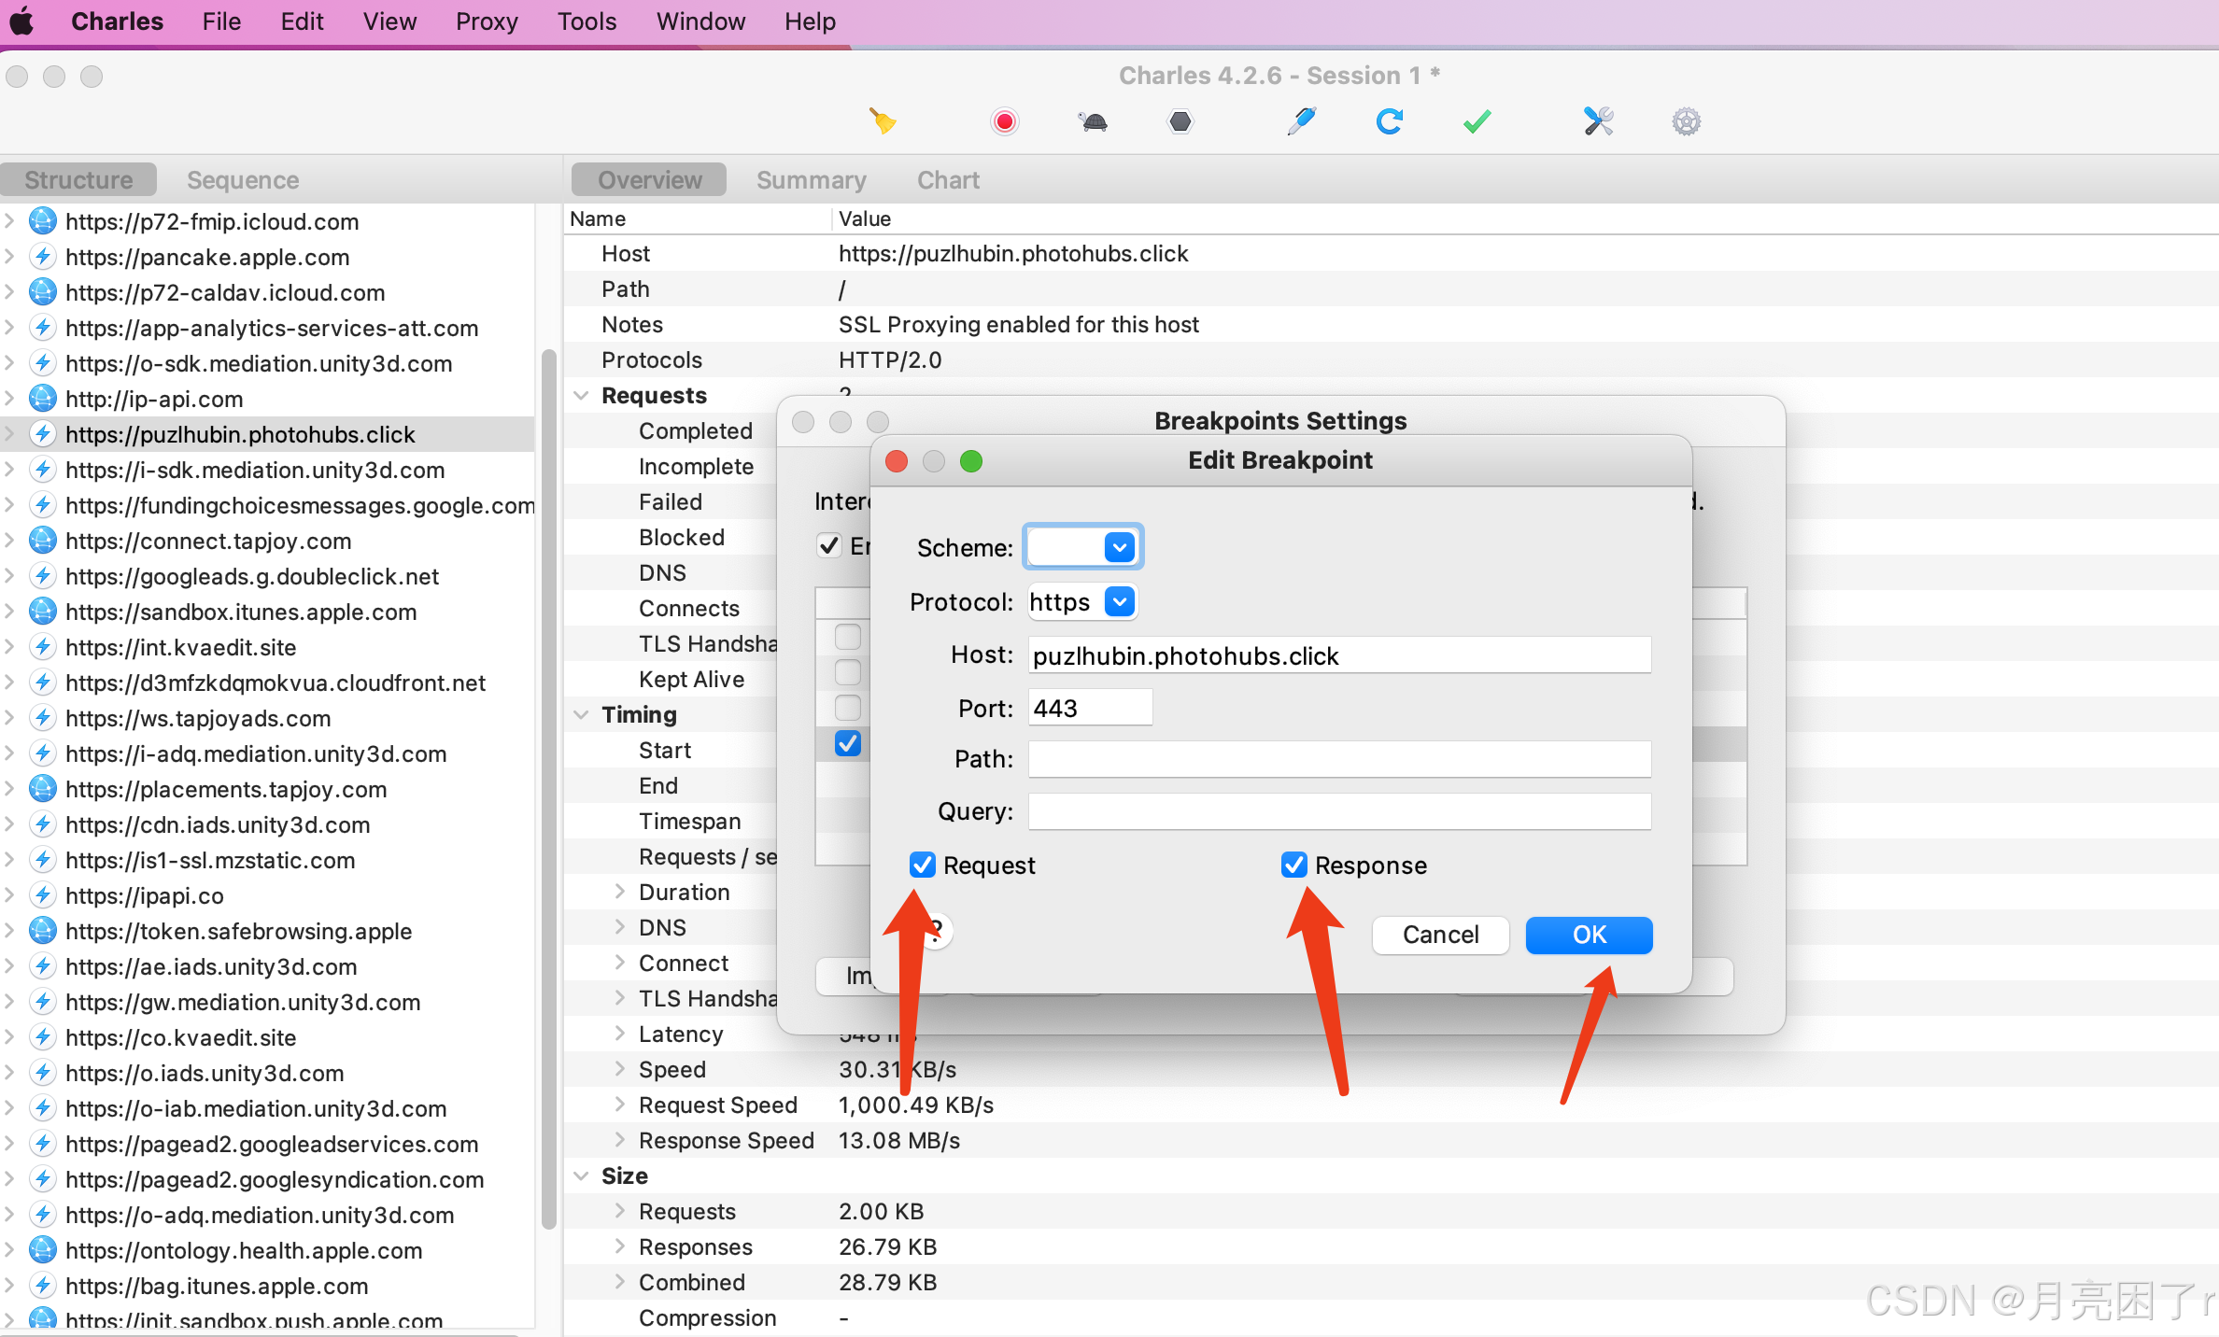Switch to the Summary tab
Screen dimensions: 2219x1337
pyautogui.click(x=811, y=179)
